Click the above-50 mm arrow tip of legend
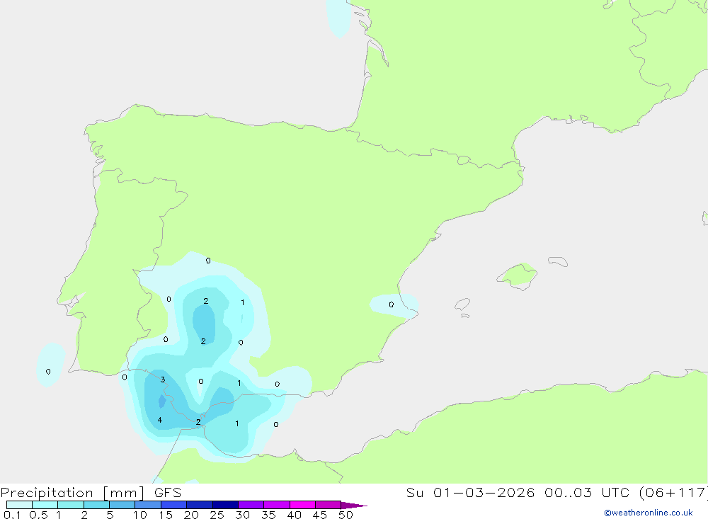Image resolution: width=708 pixels, height=519 pixels. (x=353, y=505)
